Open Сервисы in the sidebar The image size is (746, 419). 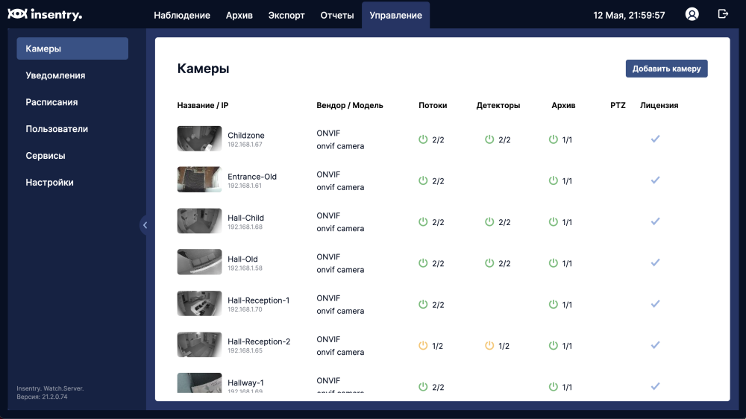pyautogui.click(x=46, y=156)
